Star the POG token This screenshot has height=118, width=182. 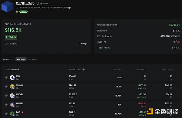tap(6, 114)
